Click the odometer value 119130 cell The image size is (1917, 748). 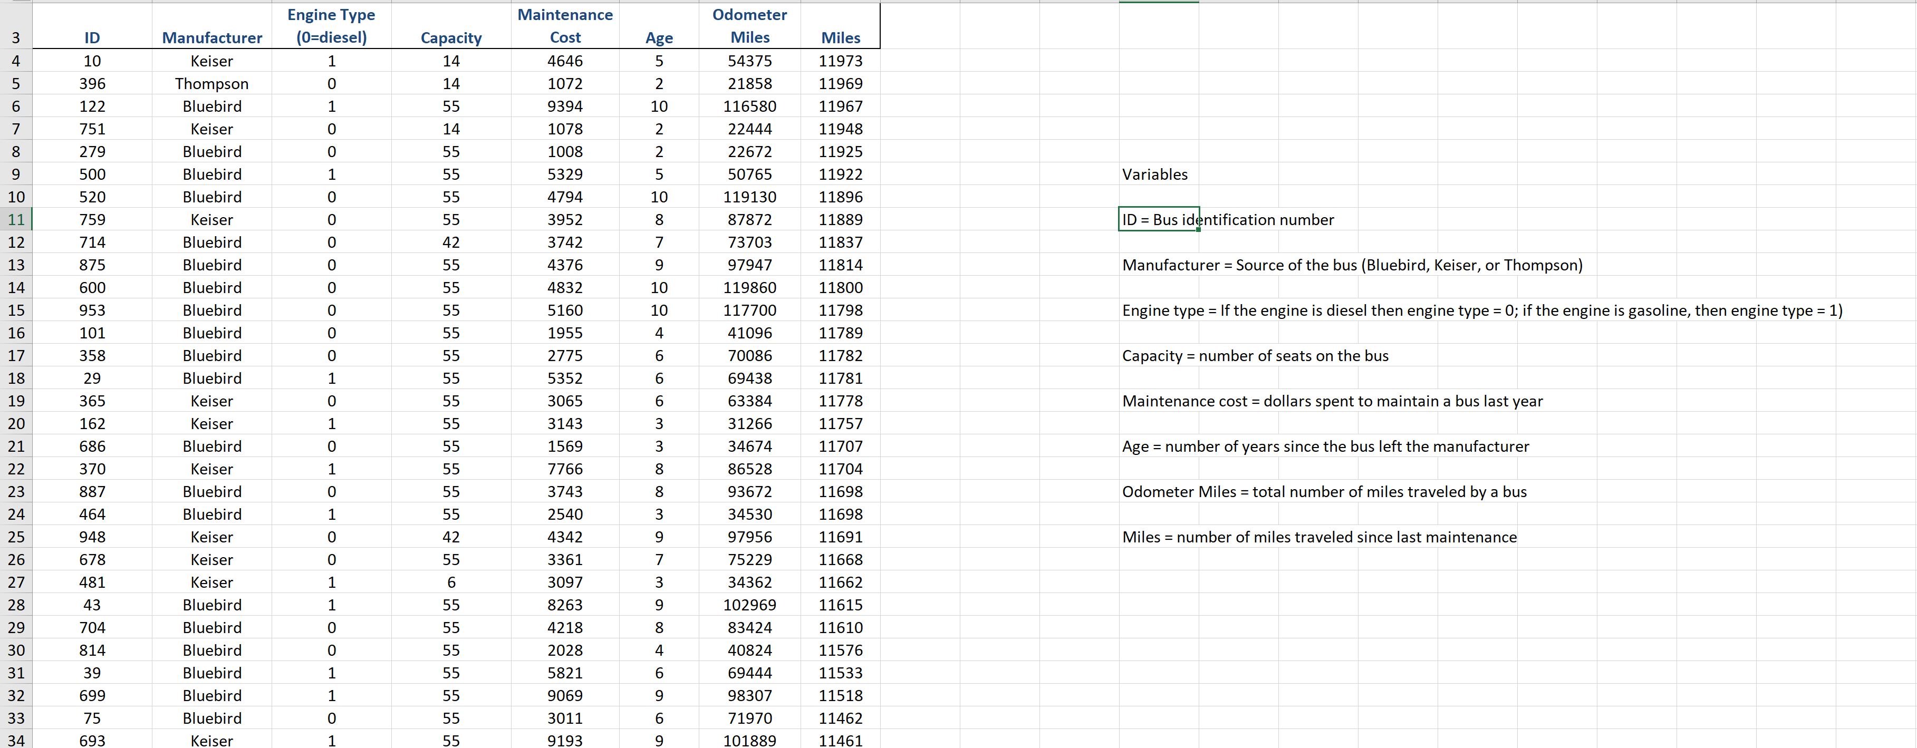click(749, 197)
